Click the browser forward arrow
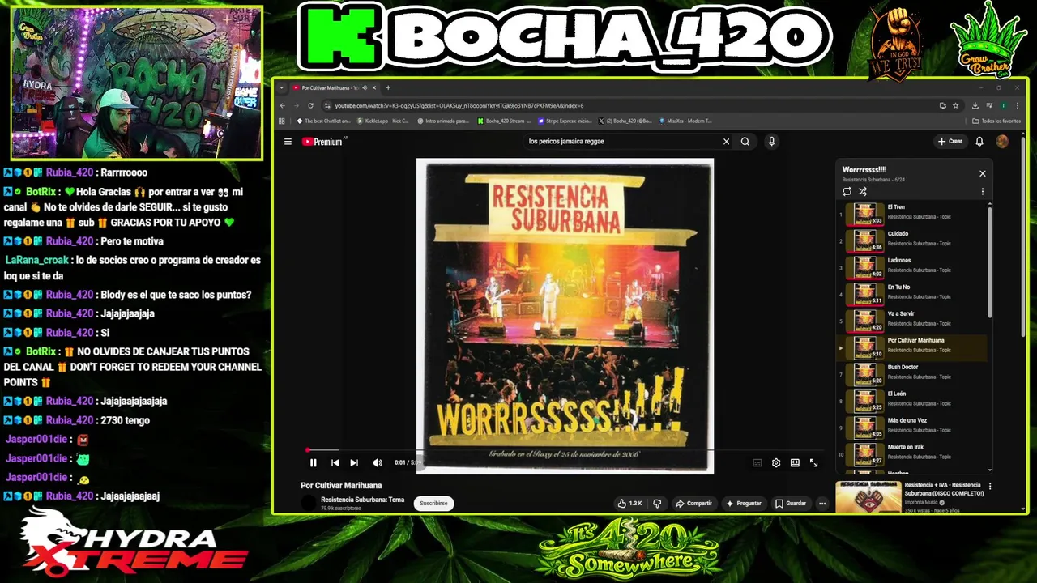 point(297,105)
